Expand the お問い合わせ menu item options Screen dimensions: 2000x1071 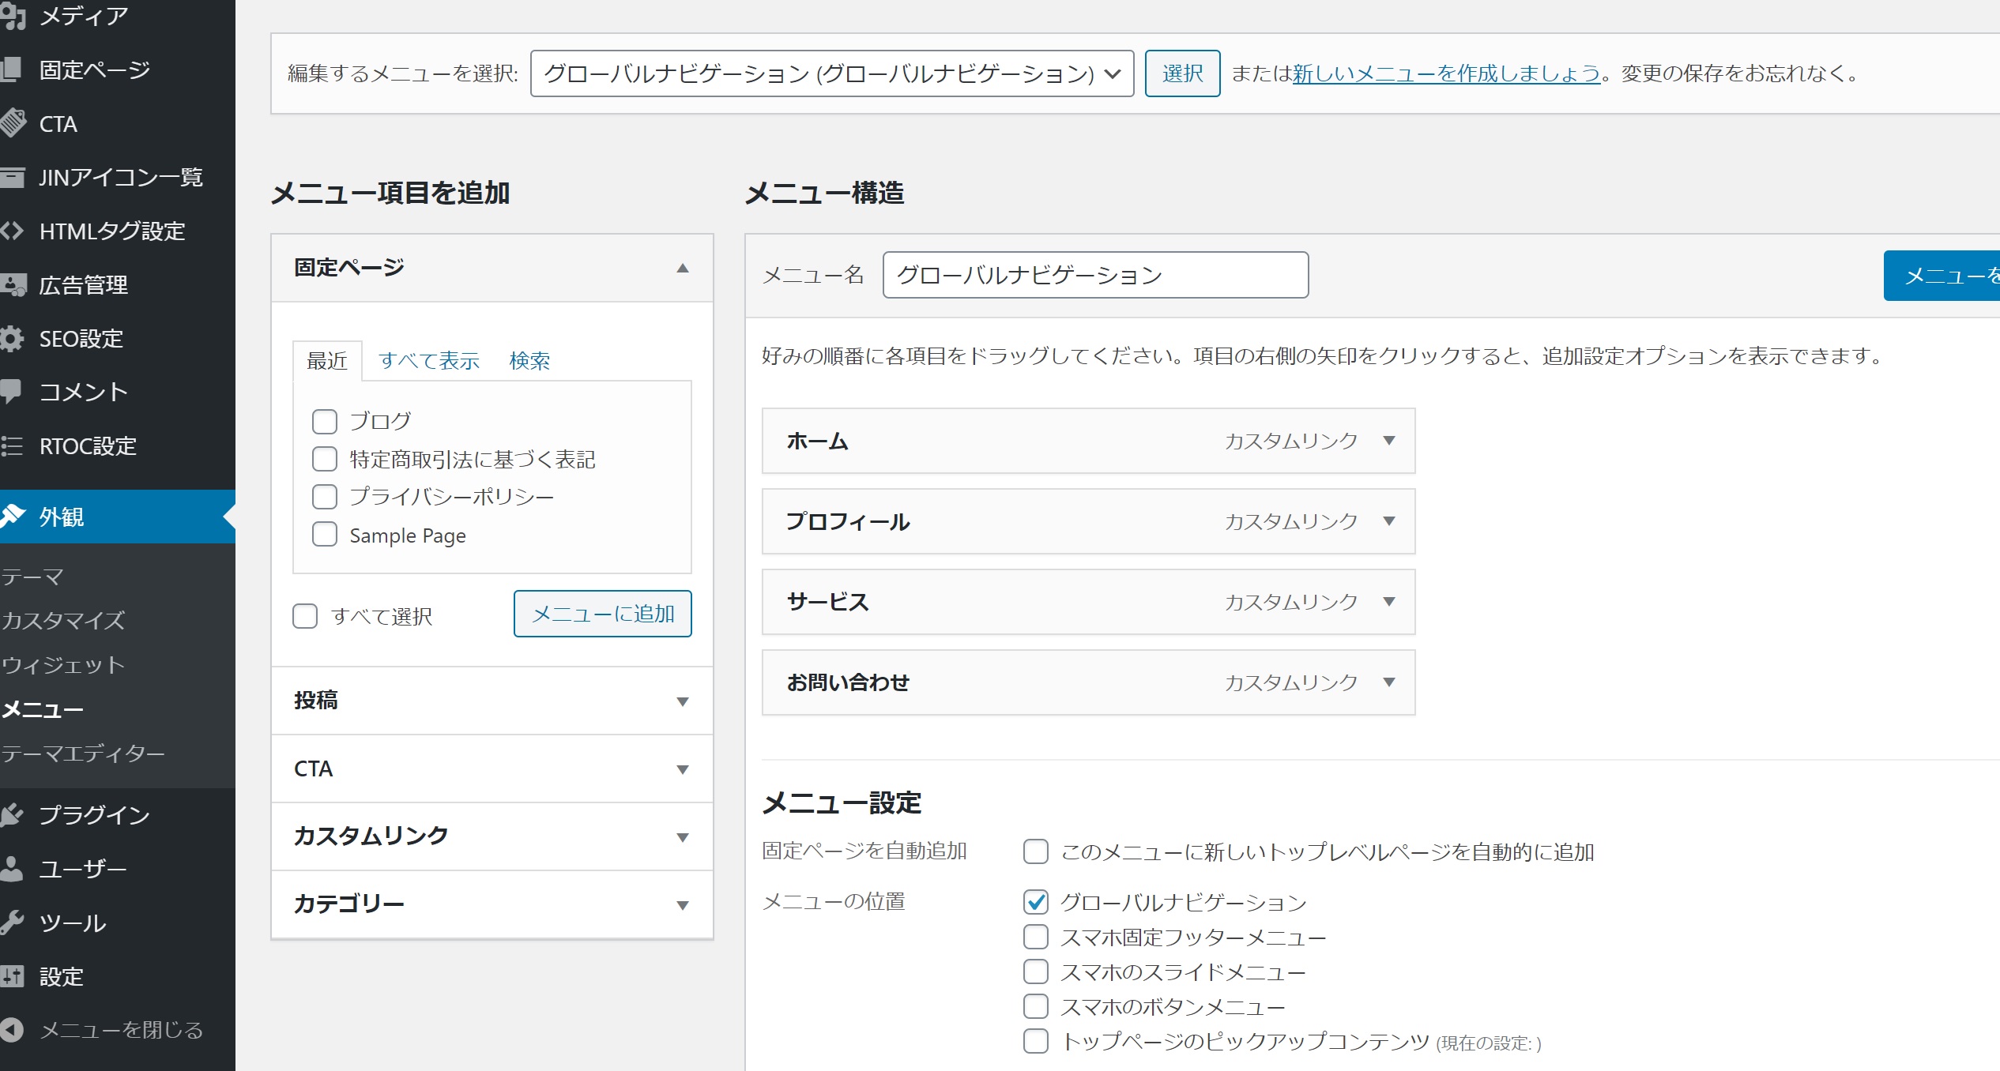(x=1389, y=682)
